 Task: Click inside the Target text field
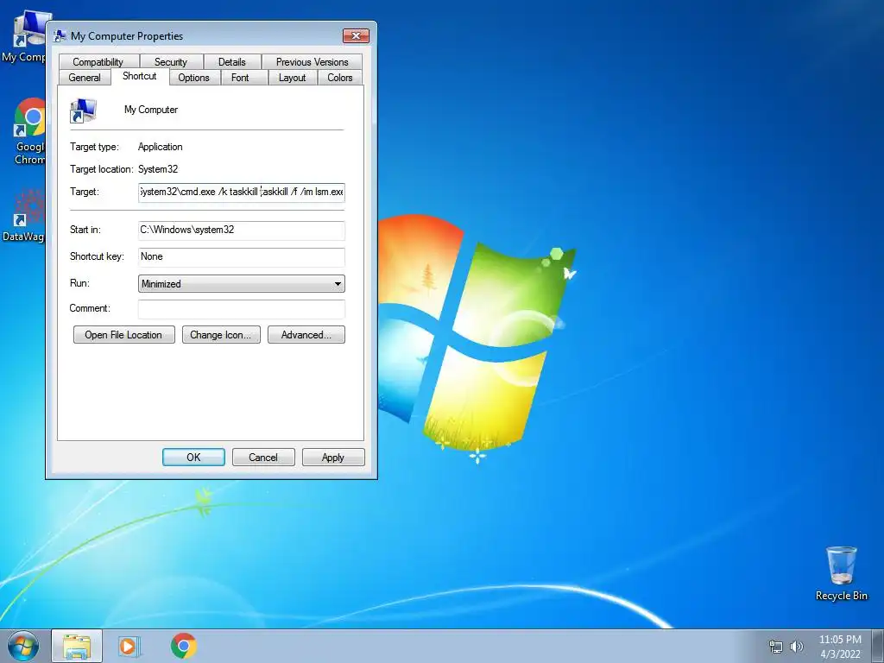[x=242, y=193]
